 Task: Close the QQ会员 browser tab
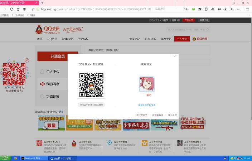(37, 3)
